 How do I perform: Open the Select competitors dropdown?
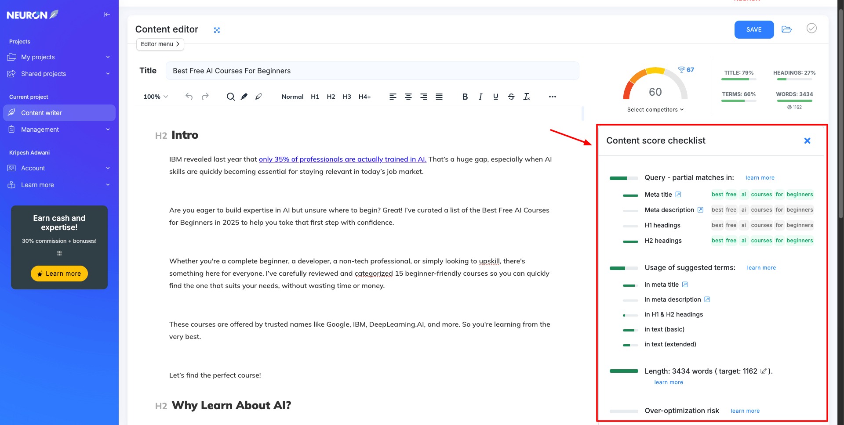[655, 110]
